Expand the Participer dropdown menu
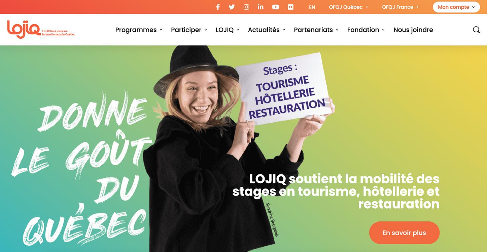 189,30
